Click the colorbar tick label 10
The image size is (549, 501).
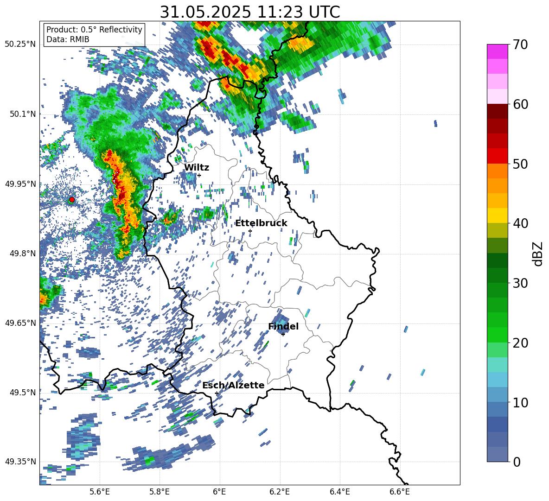[521, 402]
